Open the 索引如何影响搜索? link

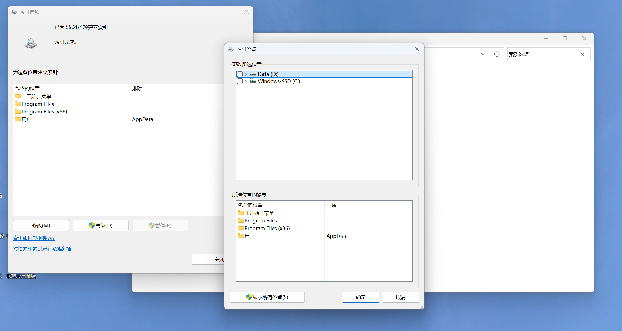(34, 238)
